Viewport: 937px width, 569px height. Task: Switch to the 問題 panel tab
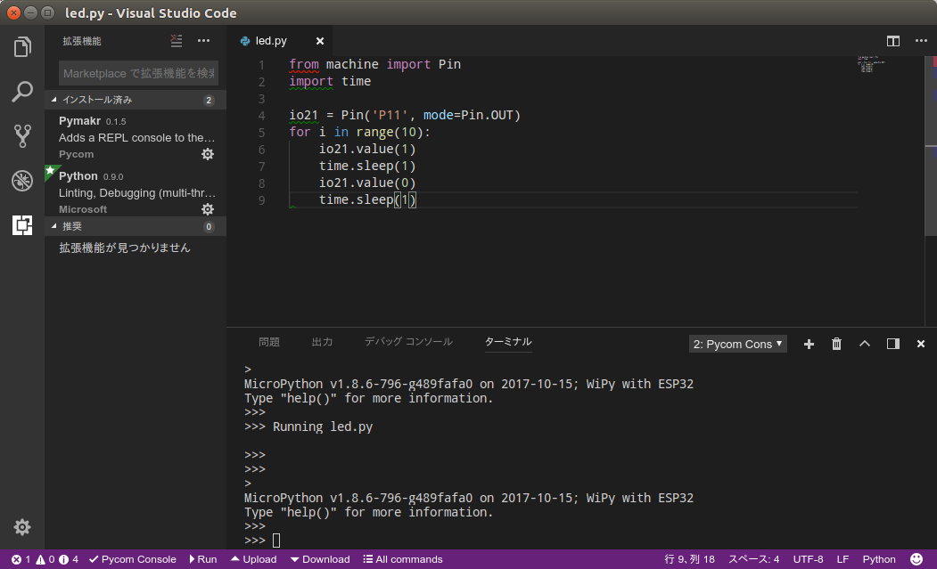click(269, 342)
